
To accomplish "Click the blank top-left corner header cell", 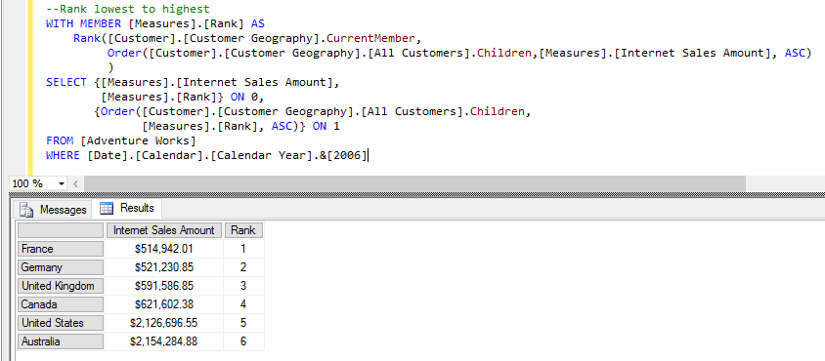I will 61,230.
